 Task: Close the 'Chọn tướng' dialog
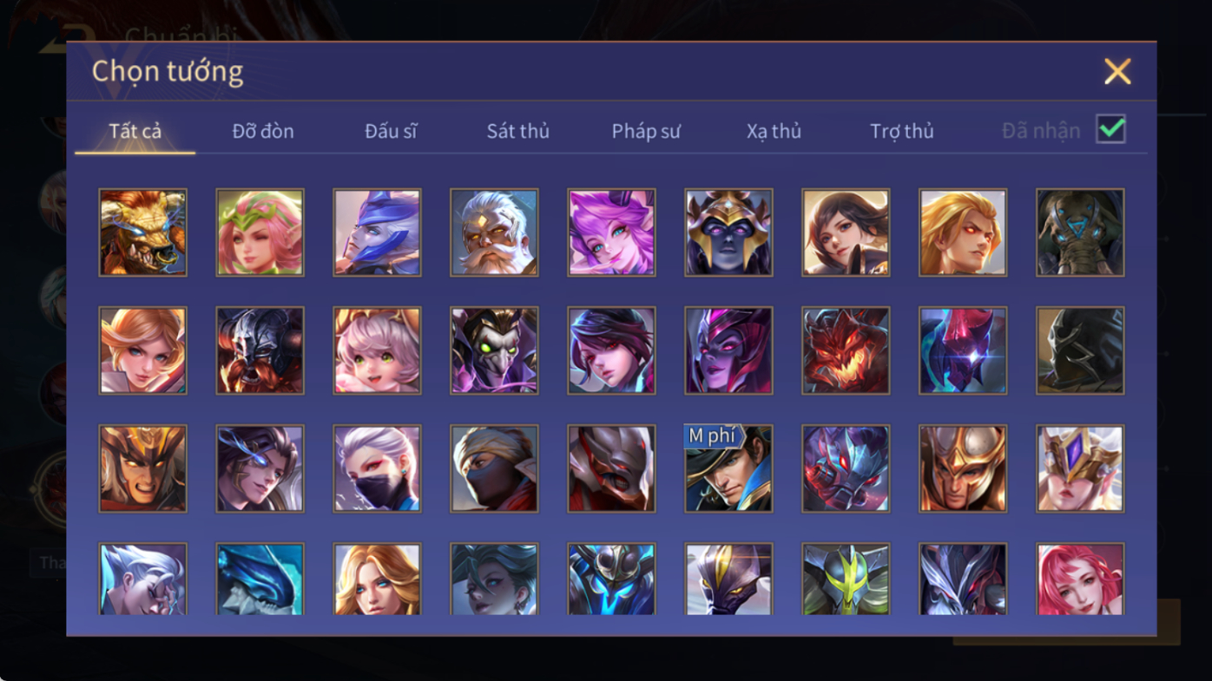1117,71
